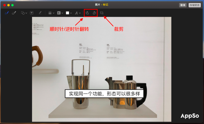Select the 实现同一个功能 caption text box
Screen dimensions: 204x124
[104, 94]
